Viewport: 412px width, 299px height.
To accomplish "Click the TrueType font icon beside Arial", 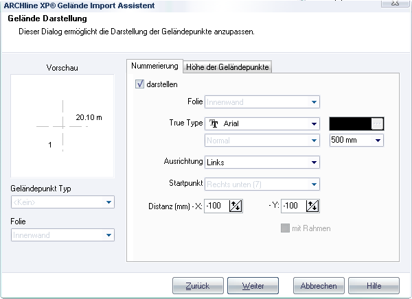I will [214, 123].
